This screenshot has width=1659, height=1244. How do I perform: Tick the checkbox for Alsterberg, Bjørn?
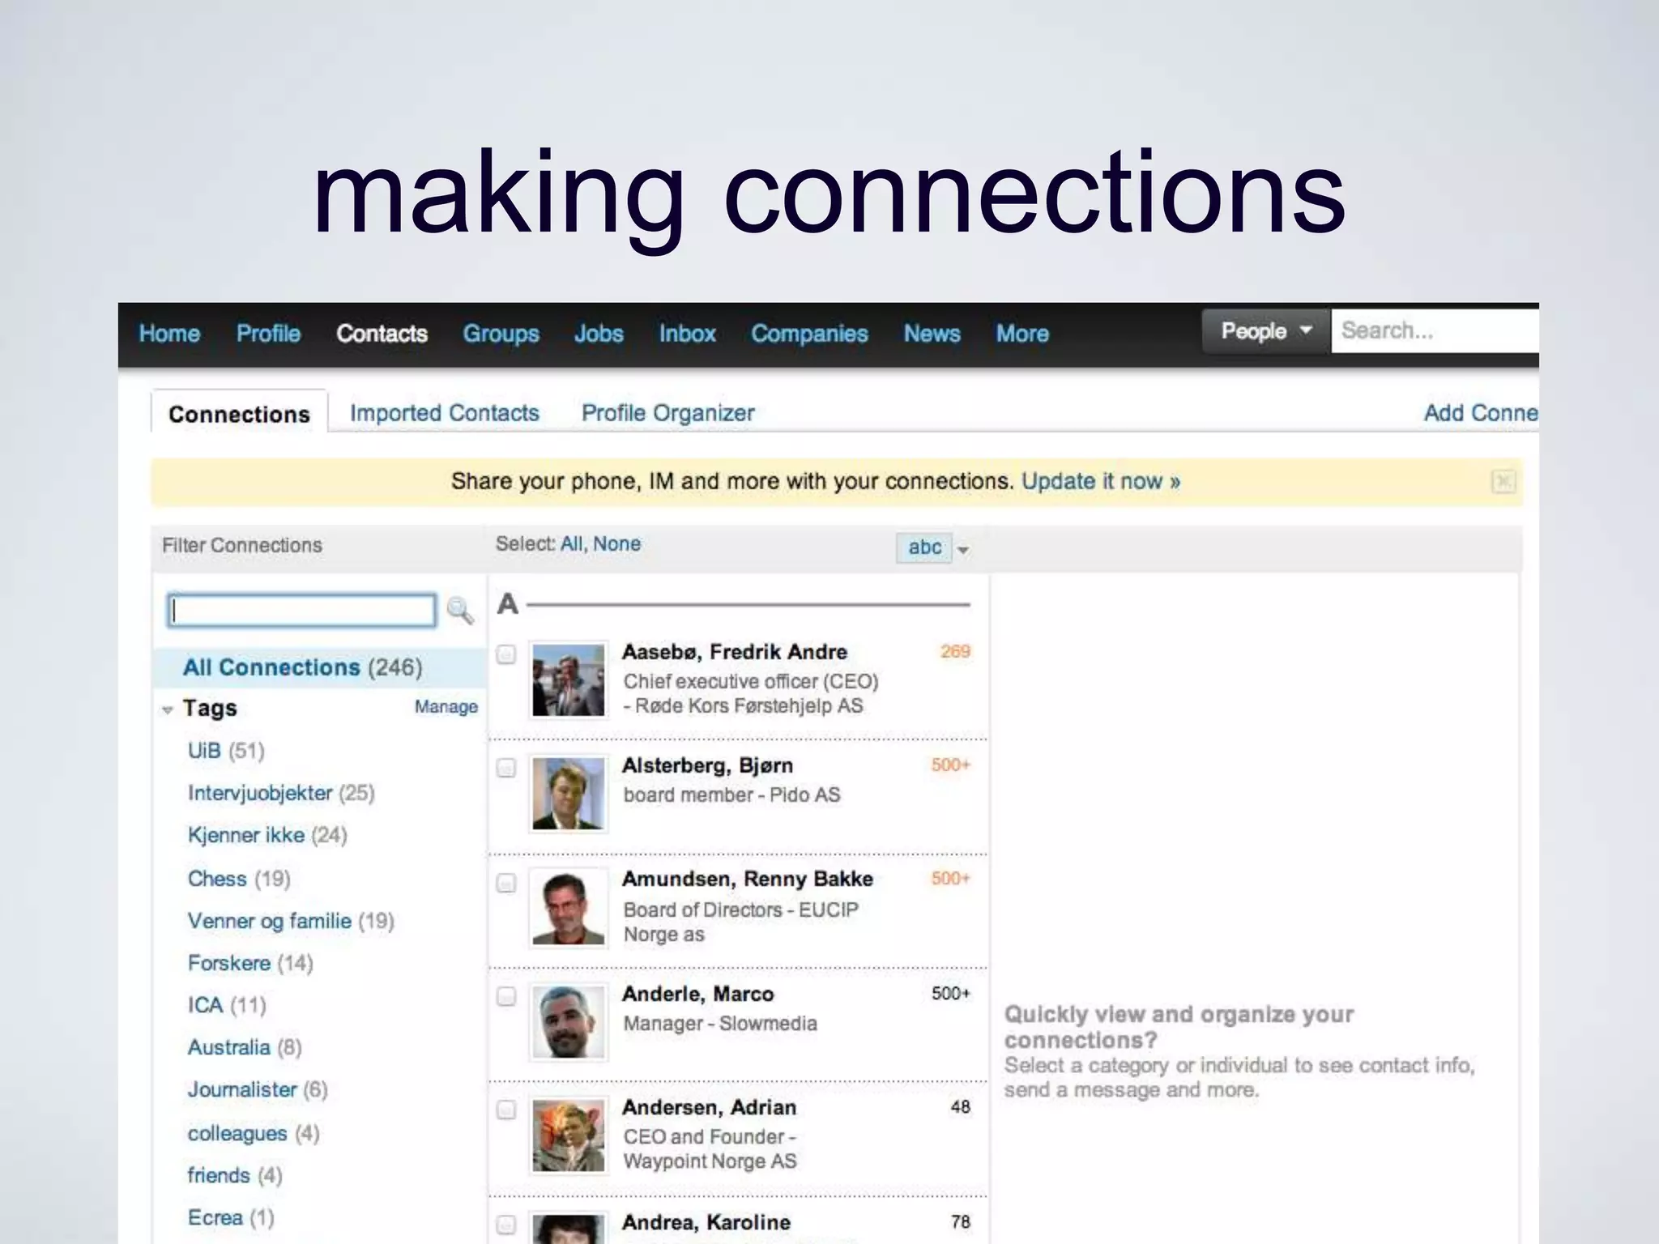506,768
